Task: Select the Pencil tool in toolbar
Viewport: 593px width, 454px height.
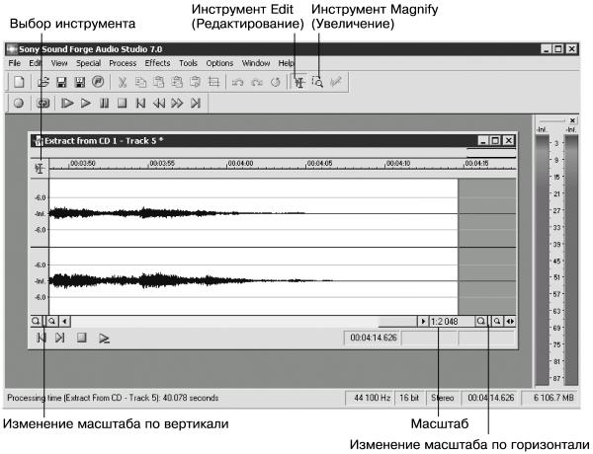Action: 336,82
